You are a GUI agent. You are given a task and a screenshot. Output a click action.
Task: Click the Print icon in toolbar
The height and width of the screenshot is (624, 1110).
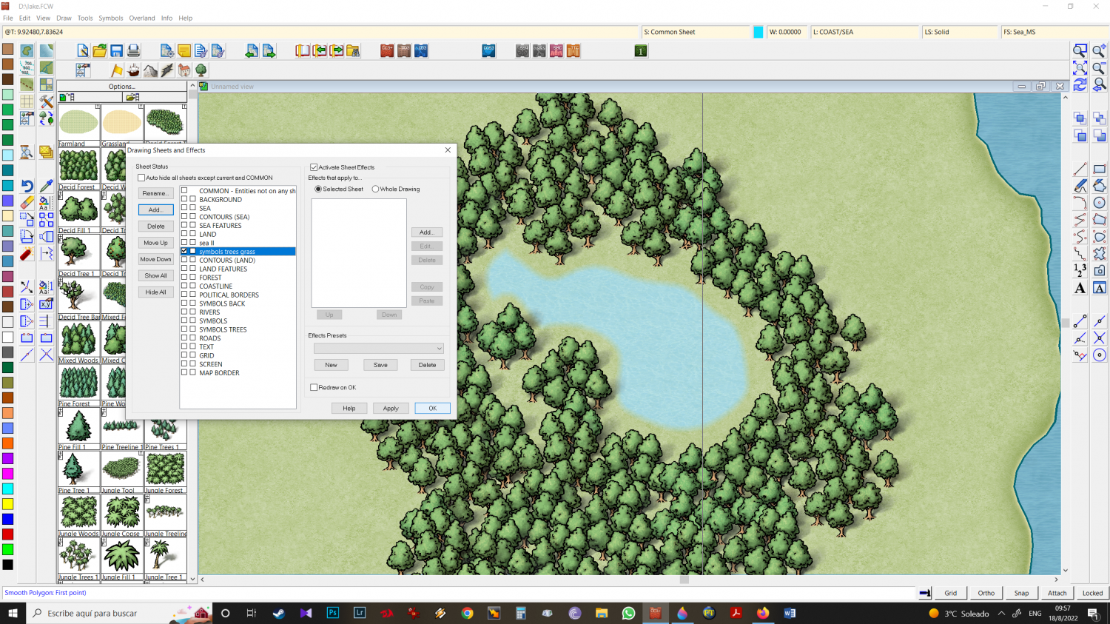[x=133, y=50]
